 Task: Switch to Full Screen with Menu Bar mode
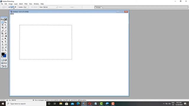tap(4, 63)
